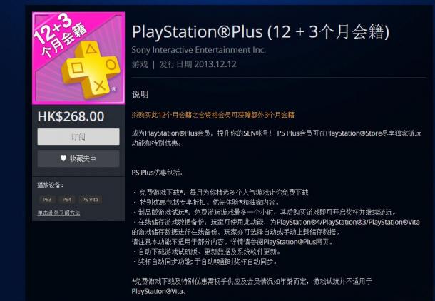Screen dimensions: 435x301
Task: Select the PS3 device tag
Action: 47,200
